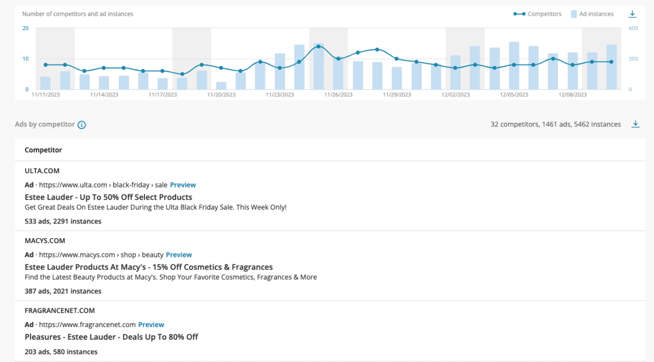Click the Ulta Black Friday Sale description
Viewport: 654px width, 362px height.
point(155,207)
